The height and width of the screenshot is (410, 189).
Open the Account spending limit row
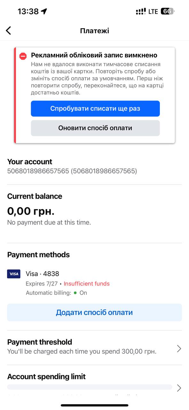[x=94, y=383]
